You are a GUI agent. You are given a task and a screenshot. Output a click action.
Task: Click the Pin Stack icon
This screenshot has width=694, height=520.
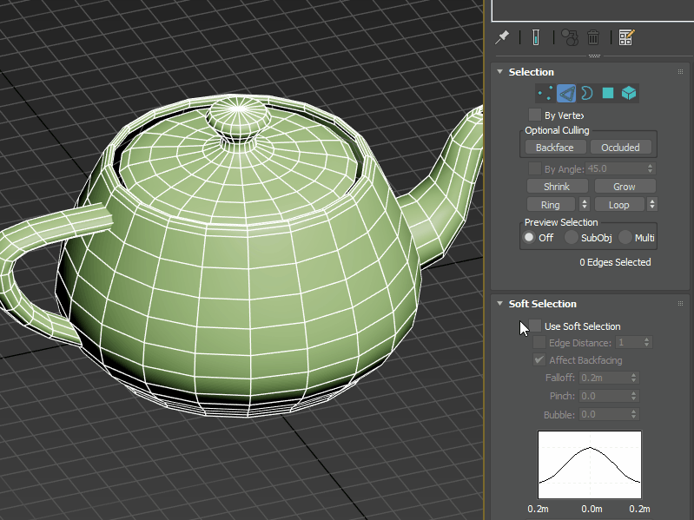502,37
